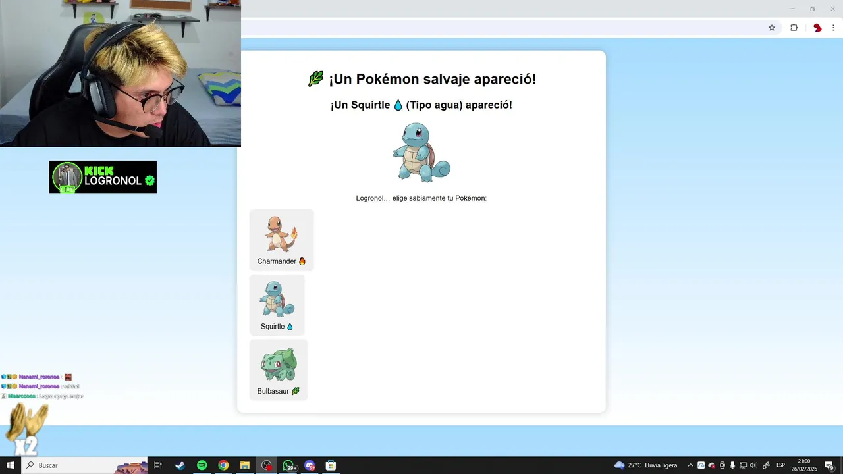This screenshot has height=474, width=843.
Task: Open Steam from the taskbar
Action: coord(180,465)
